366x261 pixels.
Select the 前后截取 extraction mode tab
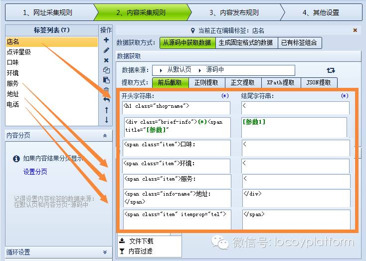pos(170,82)
